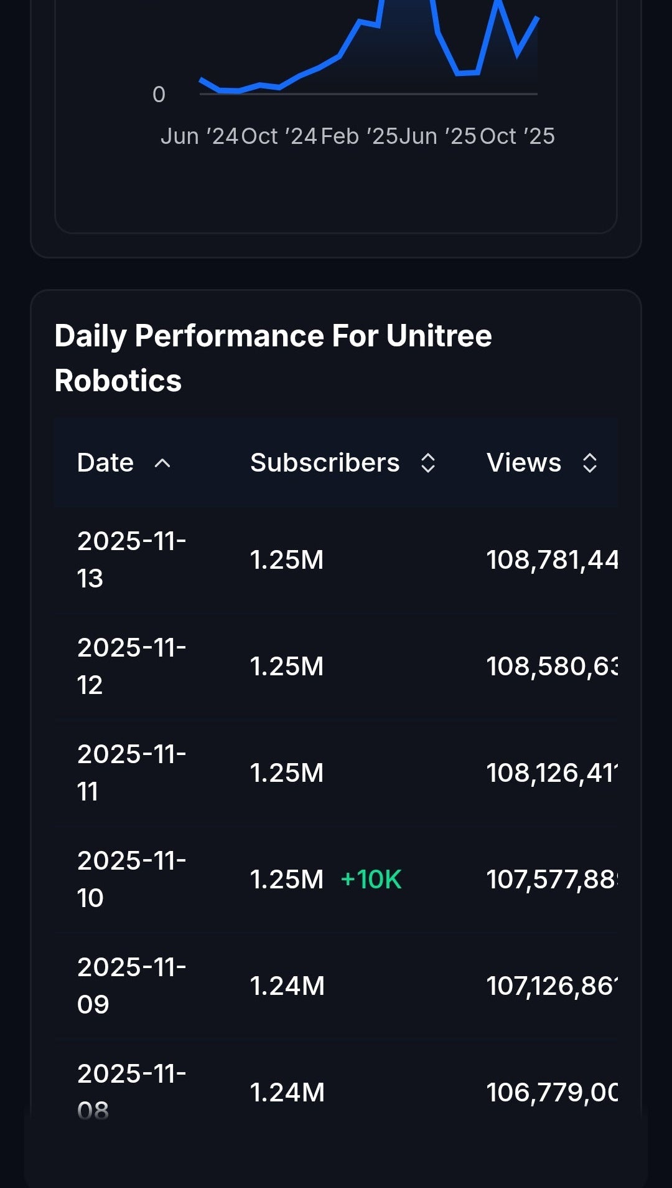
Task: Sort table by Views header
Action: coord(524,463)
